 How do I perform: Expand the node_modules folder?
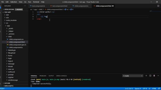pos(11,20)
